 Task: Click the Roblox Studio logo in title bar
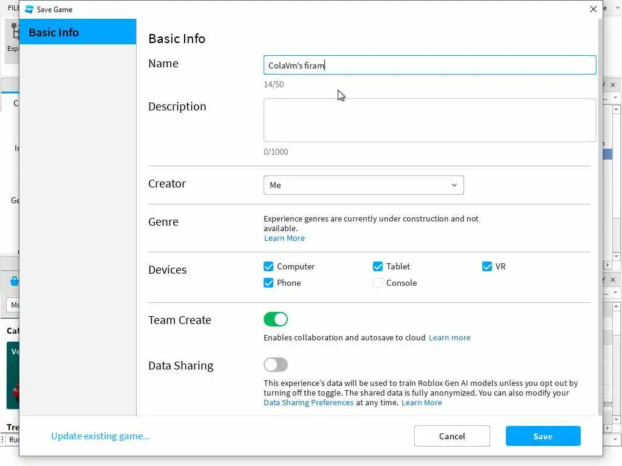(x=29, y=9)
